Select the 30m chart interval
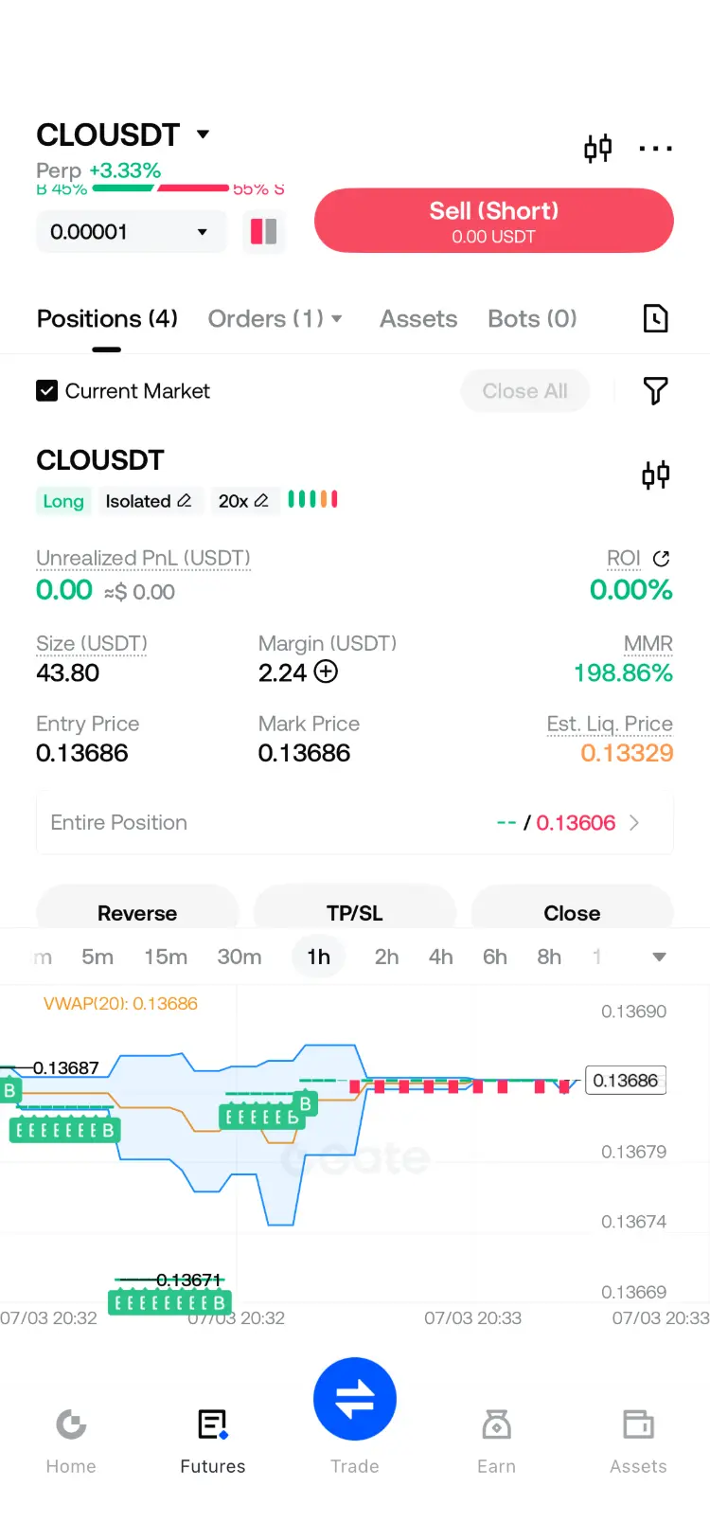710x1540 pixels. coord(240,957)
